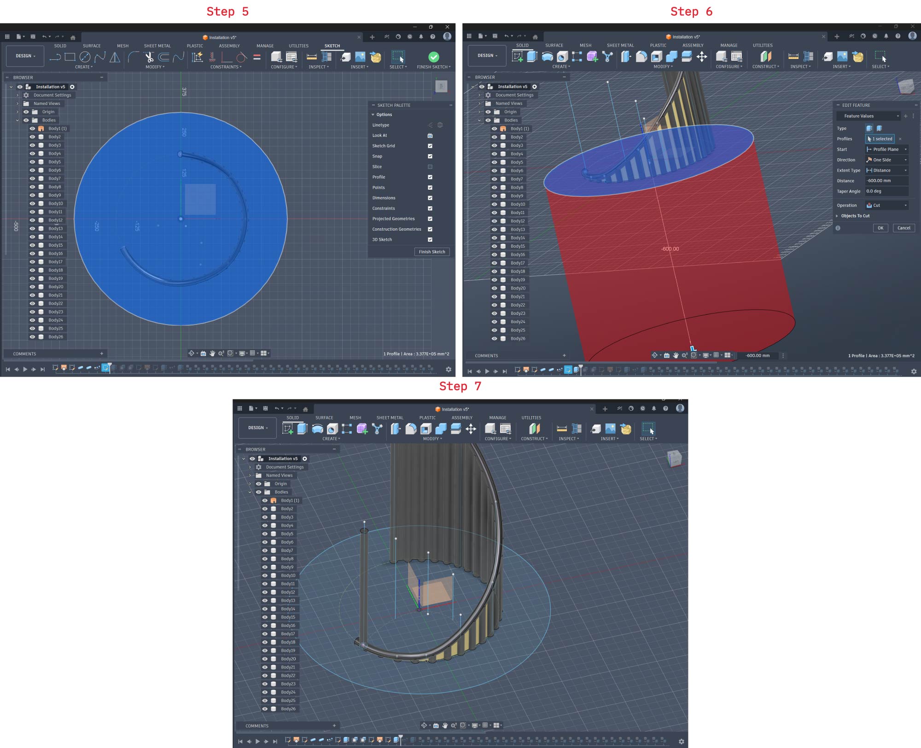Viewport: 921px width, 748px height.
Task: Select the Fillet sketch tool
Action: pos(134,57)
